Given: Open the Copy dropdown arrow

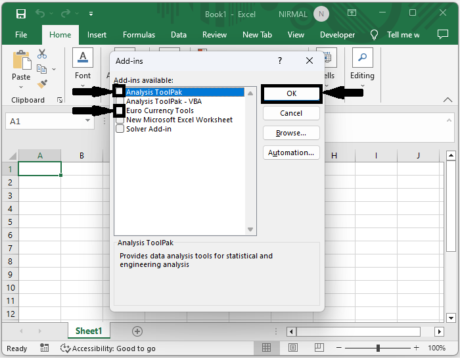Looking at the screenshot, I should click(54, 69).
